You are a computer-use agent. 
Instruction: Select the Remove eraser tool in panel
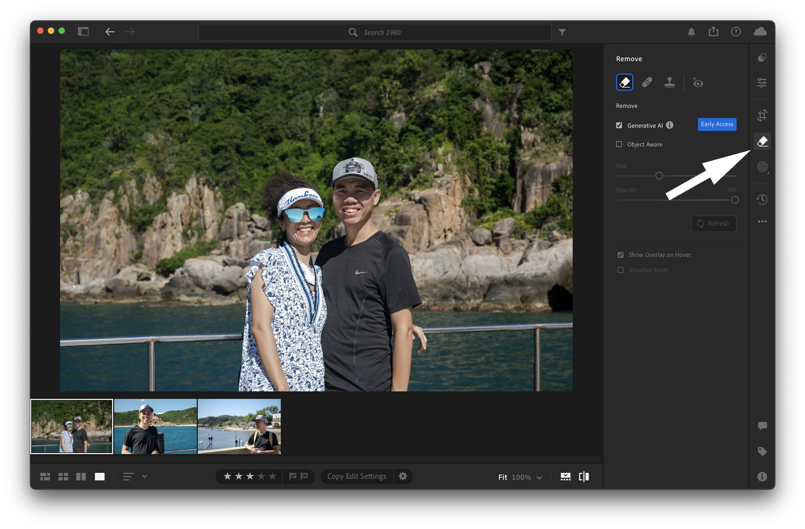coord(624,83)
